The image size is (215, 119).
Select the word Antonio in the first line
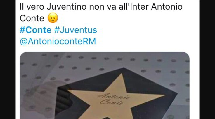[x=167, y=7]
